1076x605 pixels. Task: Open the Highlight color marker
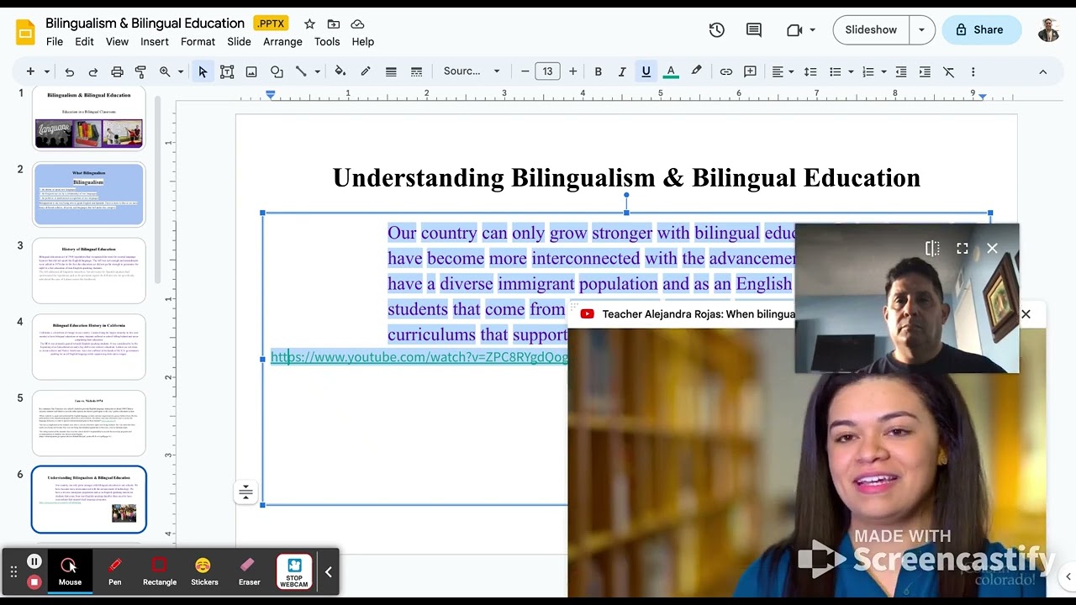[696, 71]
